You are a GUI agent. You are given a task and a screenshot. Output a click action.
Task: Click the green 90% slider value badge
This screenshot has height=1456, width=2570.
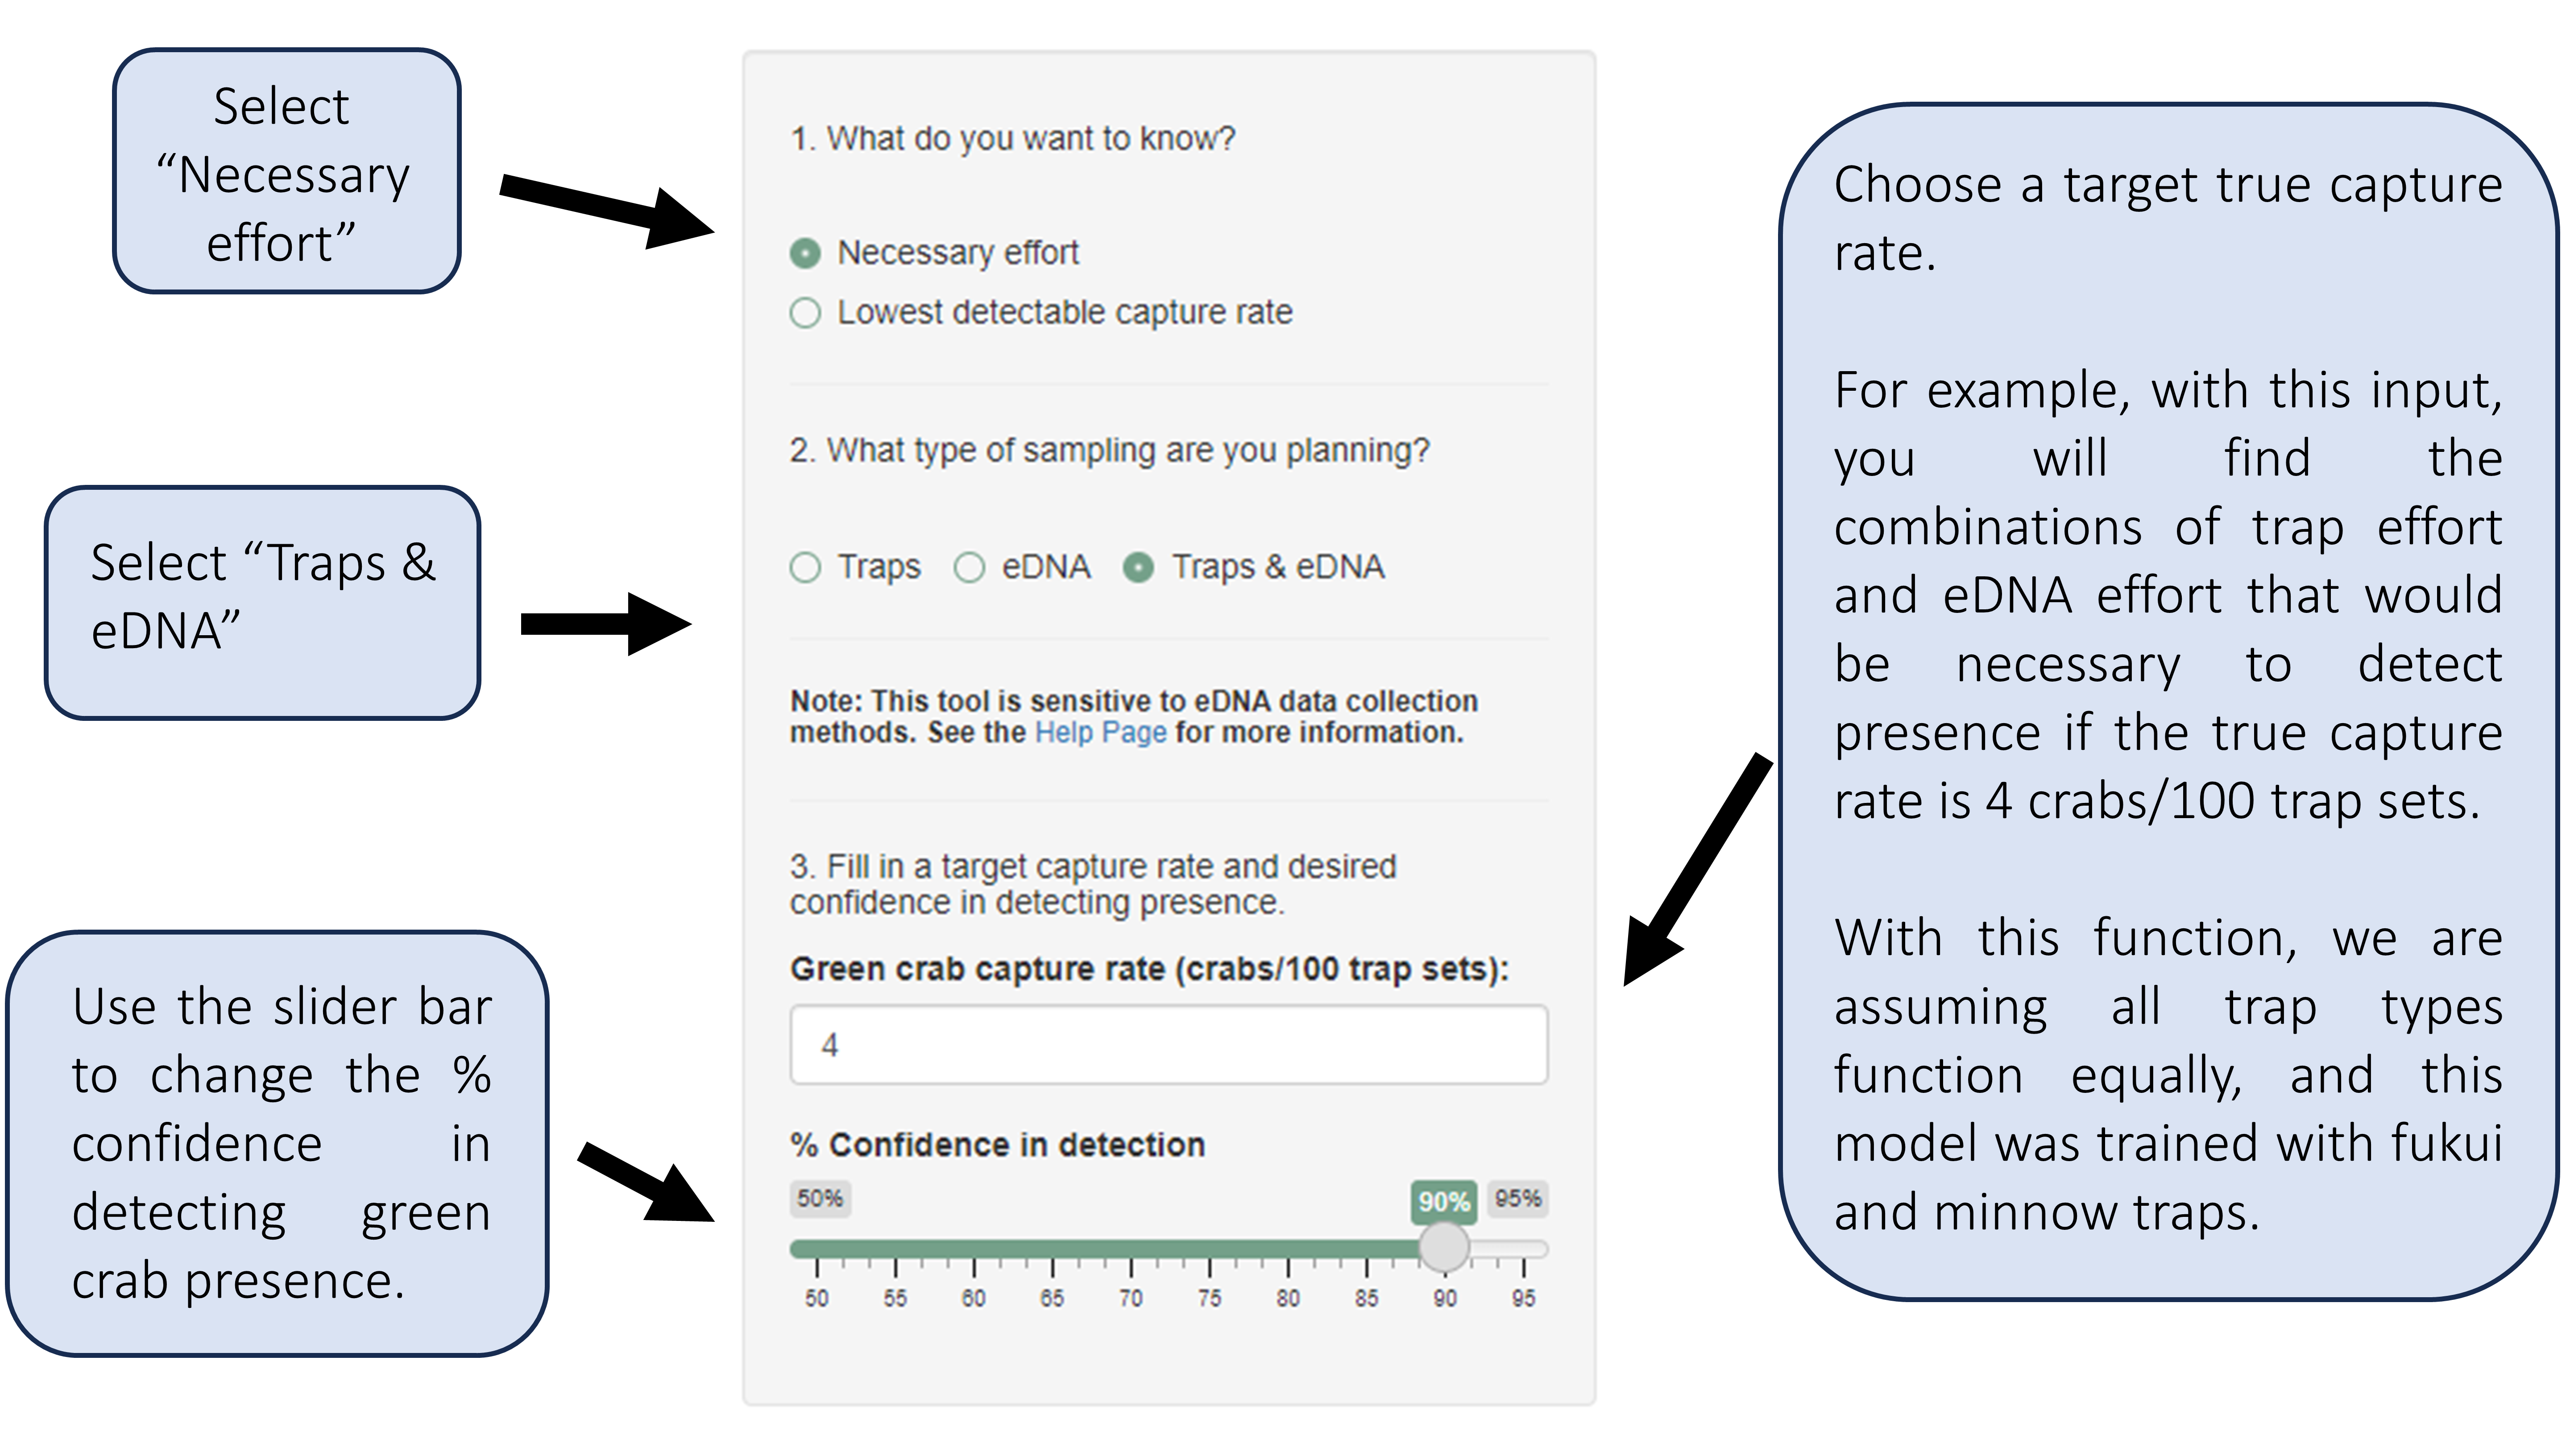pyautogui.click(x=1444, y=1201)
